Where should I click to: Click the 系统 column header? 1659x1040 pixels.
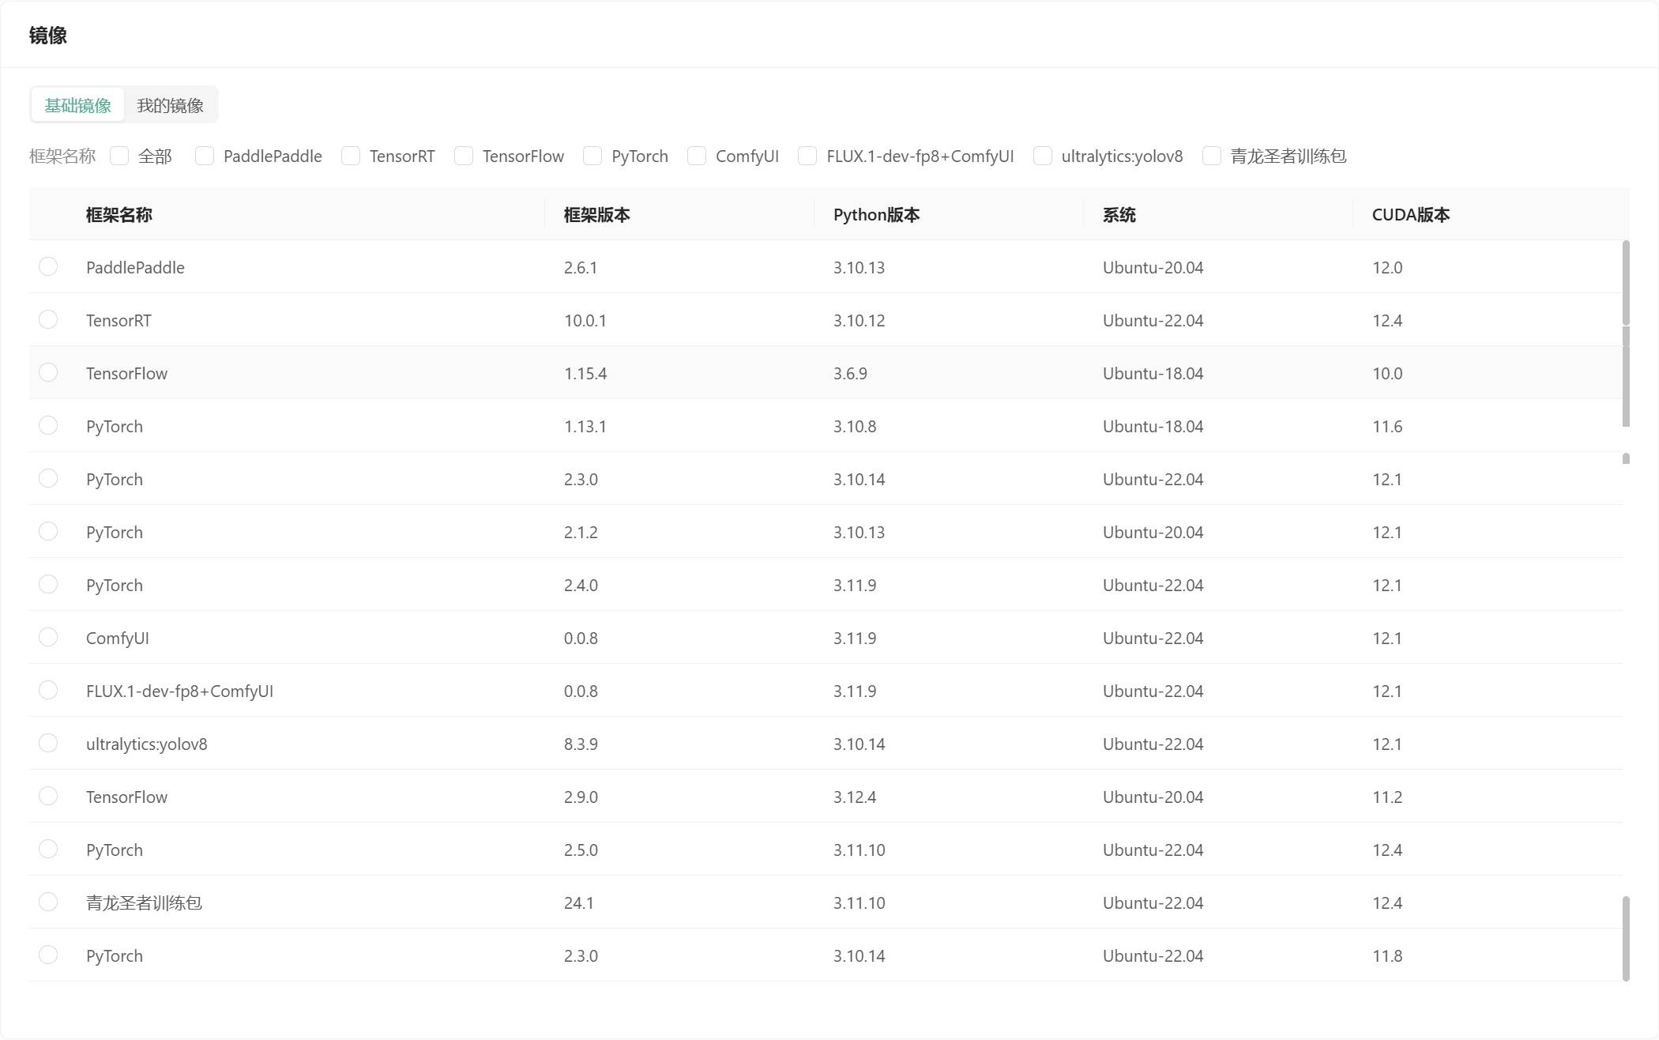point(1119,215)
